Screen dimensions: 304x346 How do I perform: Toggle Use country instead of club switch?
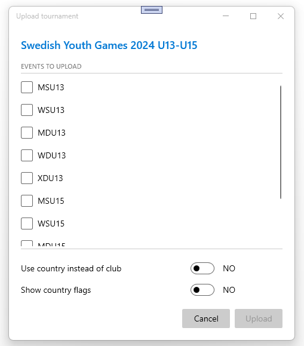point(202,268)
